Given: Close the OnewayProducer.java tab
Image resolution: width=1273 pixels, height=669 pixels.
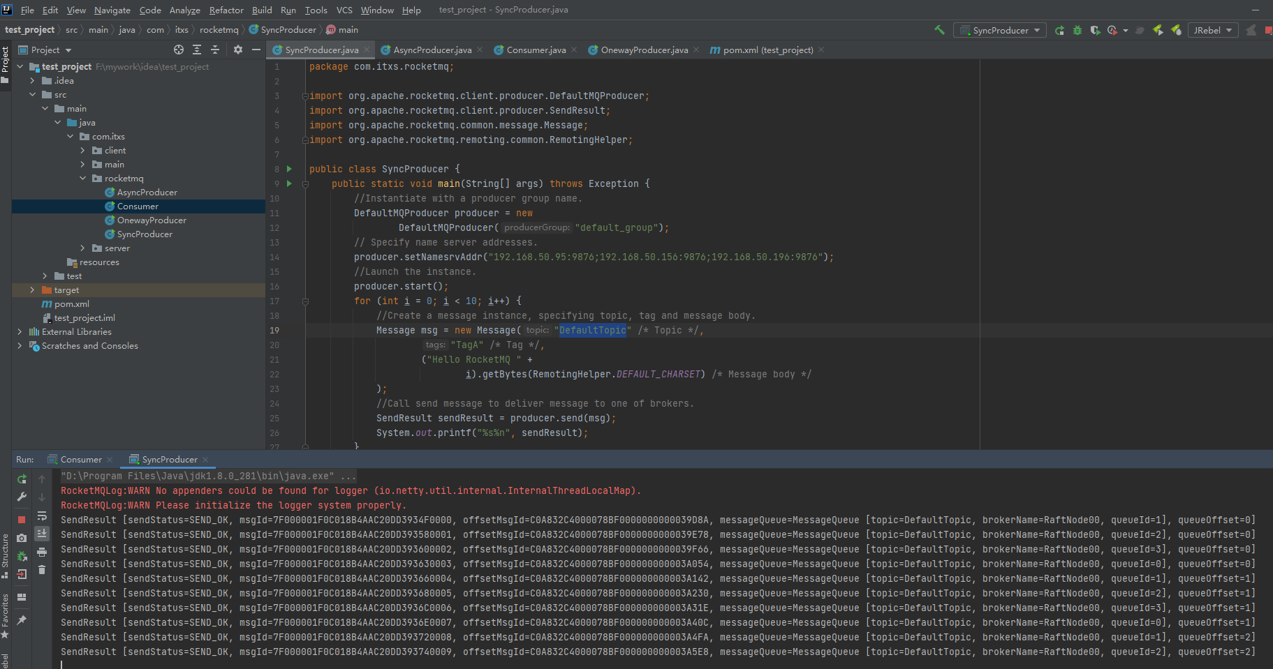Looking at the screenshot, I should point(696,50).
